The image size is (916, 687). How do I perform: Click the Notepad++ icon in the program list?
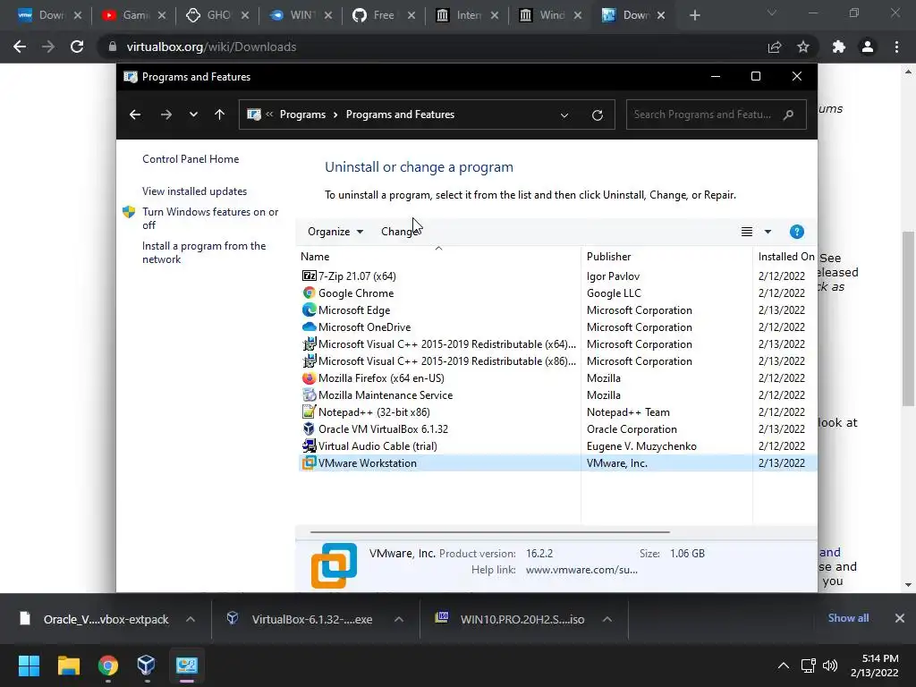[309, 411]
